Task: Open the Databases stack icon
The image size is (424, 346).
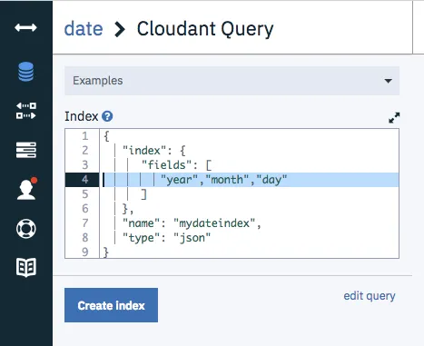Action: click(25, 72)
